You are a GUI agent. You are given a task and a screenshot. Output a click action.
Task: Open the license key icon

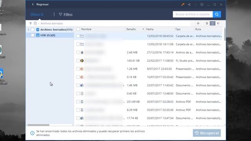point(183,4)
